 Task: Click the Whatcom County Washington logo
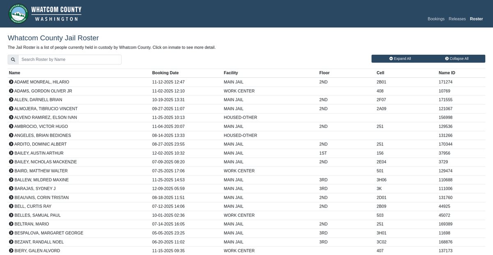(x=45, y=14)
